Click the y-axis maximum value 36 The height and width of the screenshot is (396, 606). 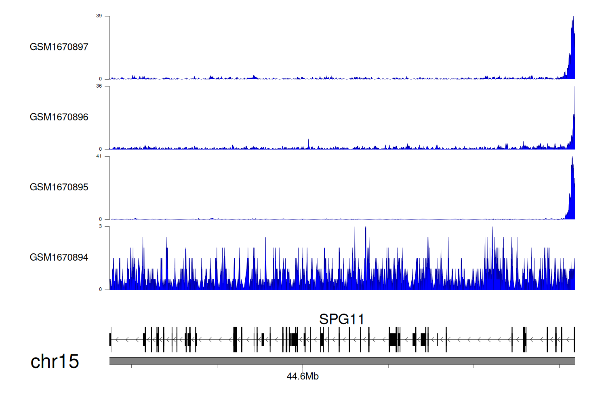pyautogui.click(x=99, y=86)
